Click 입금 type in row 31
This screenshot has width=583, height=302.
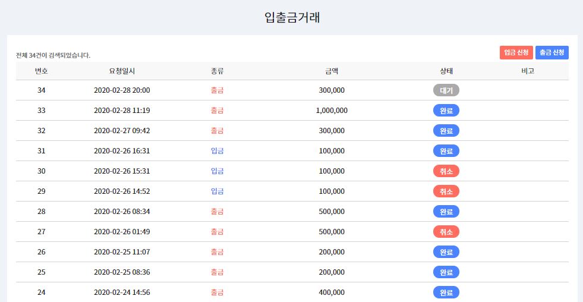(x=217, y=151)
